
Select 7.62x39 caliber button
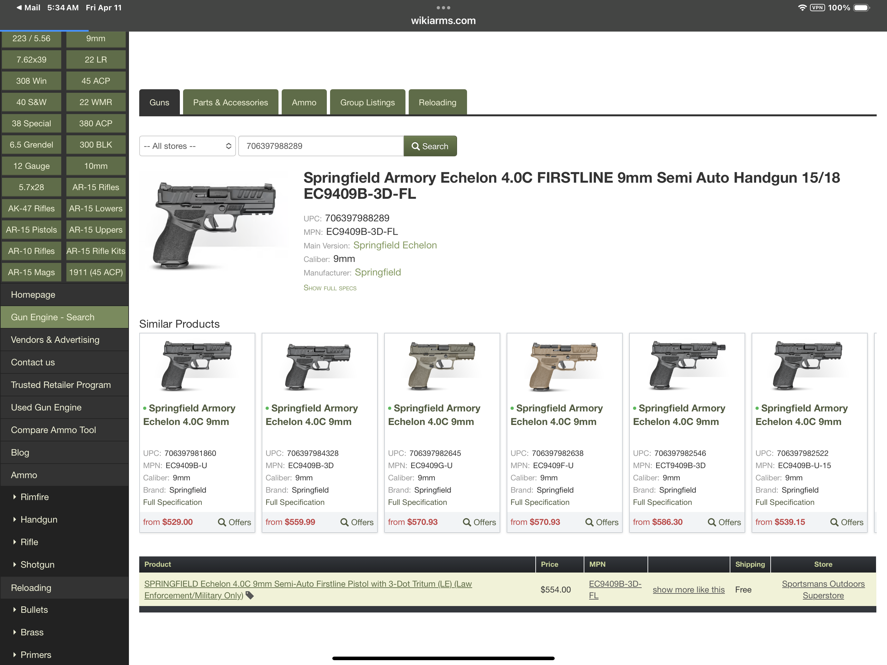coord(31,60)
